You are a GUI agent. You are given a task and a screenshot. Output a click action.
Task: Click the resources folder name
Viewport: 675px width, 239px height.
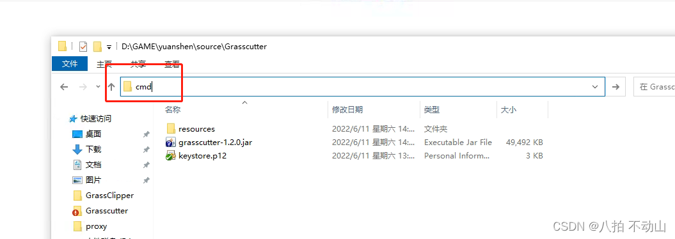pyautogui.click(x=196, y=129)
